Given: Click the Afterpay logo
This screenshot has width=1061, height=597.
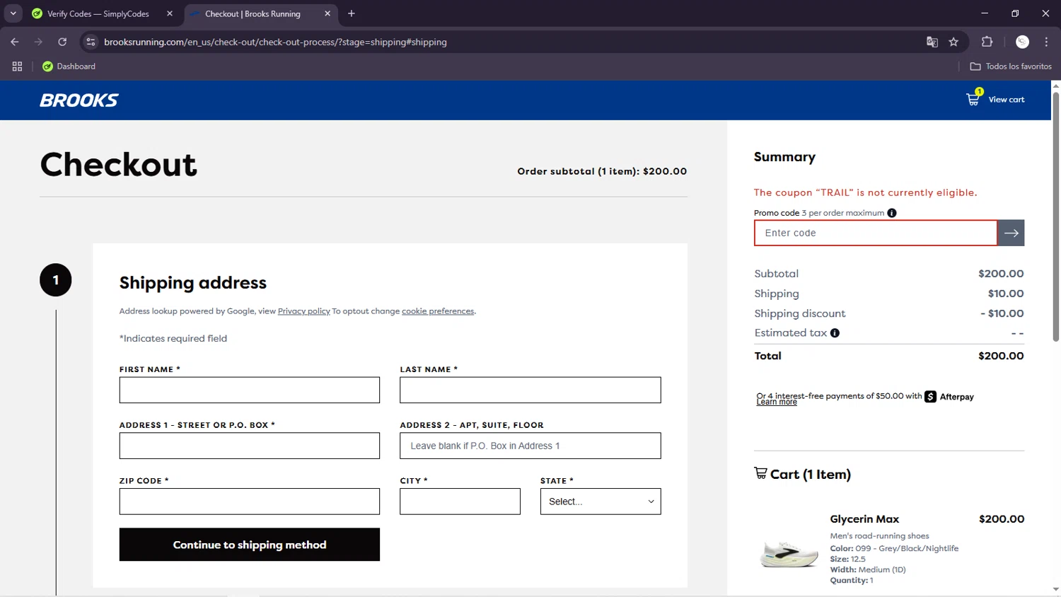Looking at the screenshot, I should tap(949, 397).
